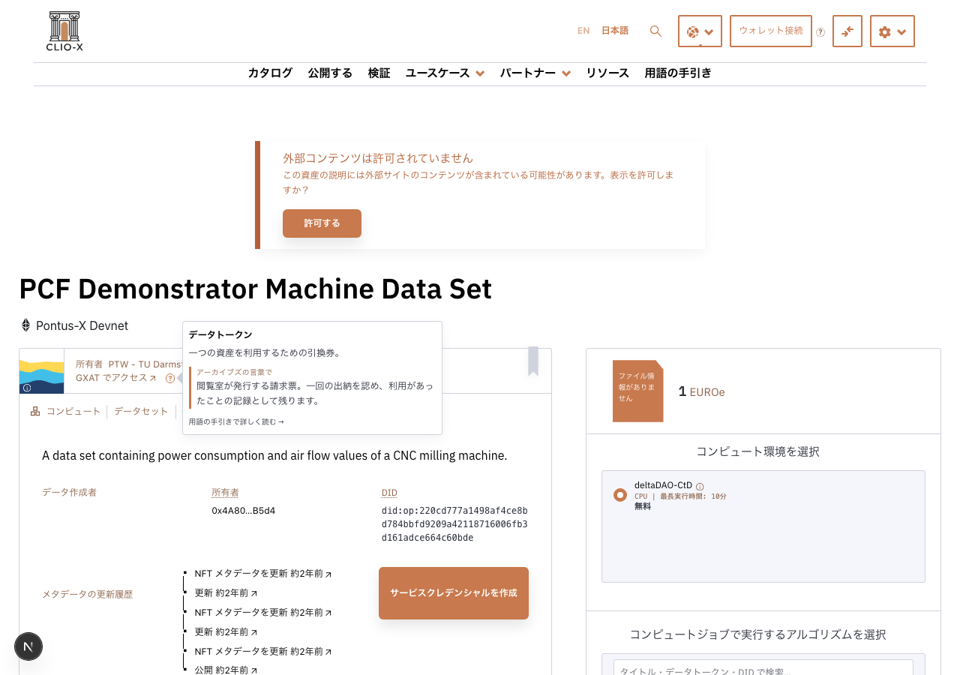Click the ウォレット接続 button
The height and width of the screenshot is (675, 960).
click(x=771, y=31)
